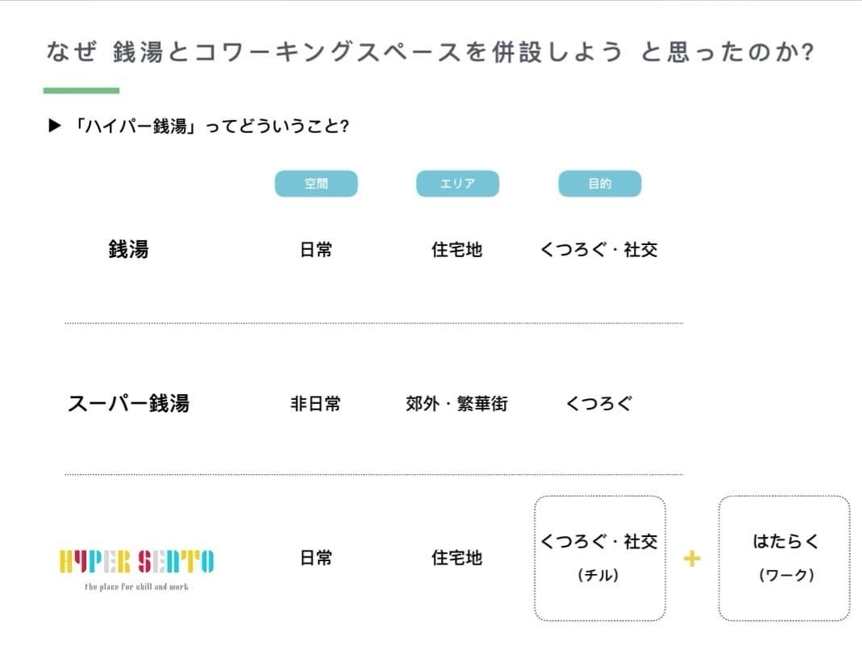Click the yellow plus sign
This screenshot has width=862, height=653.
[x=691, y=559]
